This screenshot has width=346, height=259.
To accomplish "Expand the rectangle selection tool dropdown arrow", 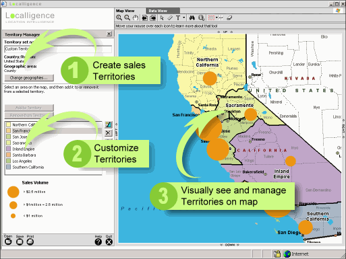I will tap(217, 17).
